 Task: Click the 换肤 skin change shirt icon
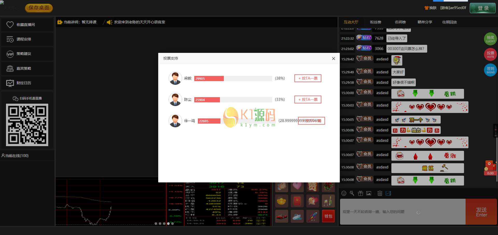[x=430, y=8]
